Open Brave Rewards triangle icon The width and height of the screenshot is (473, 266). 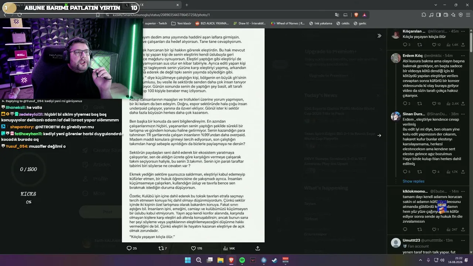[x=364, y=15]
